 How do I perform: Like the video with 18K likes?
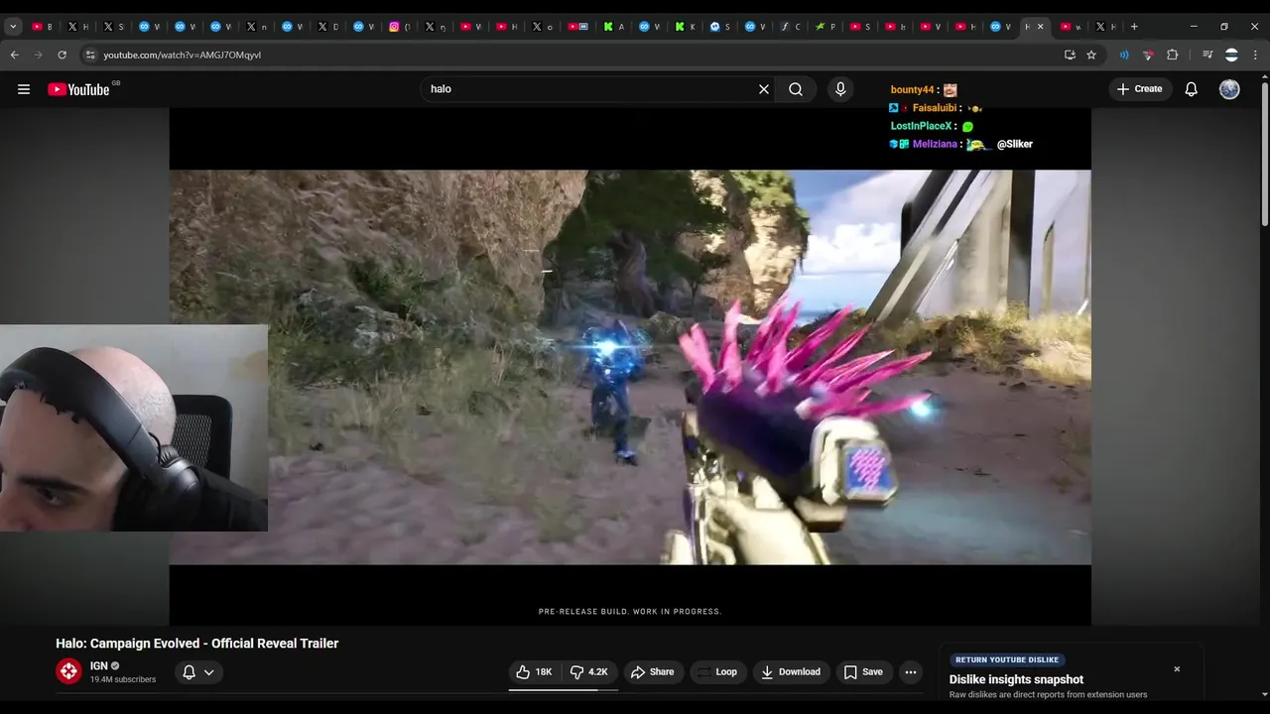pos(533,672)
